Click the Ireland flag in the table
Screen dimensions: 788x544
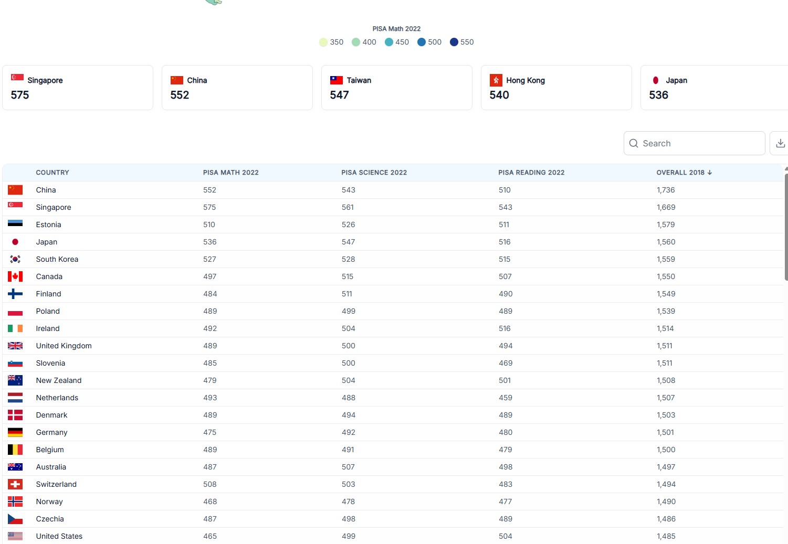click(x=15, y=328)
